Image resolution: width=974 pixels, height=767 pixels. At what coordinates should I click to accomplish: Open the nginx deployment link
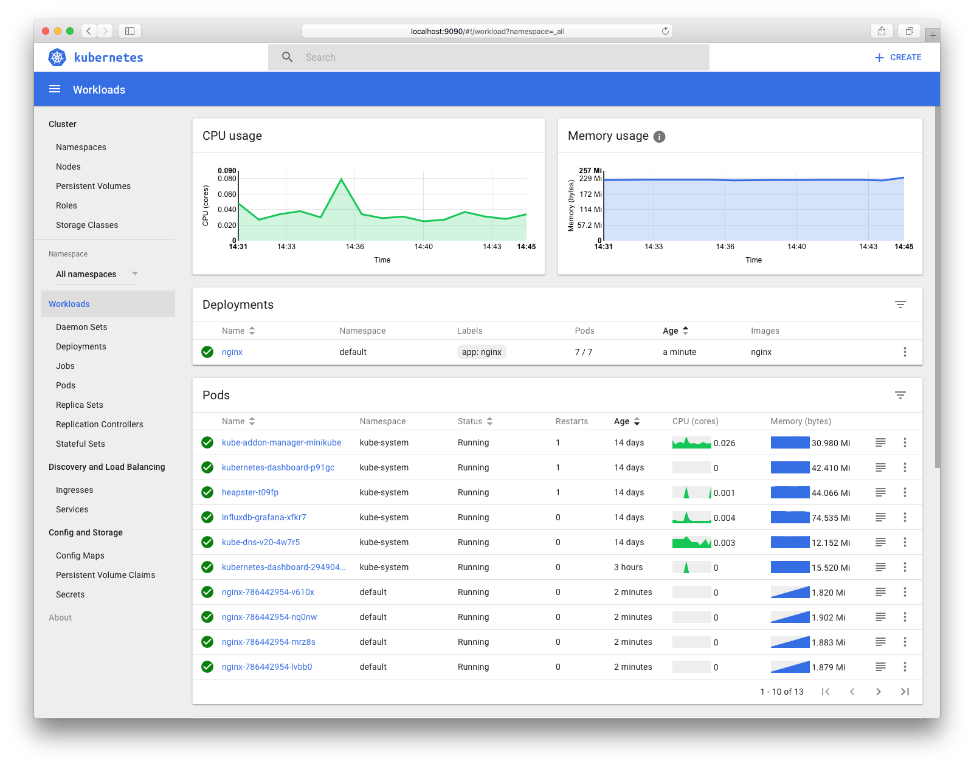(x=232, y=352)
